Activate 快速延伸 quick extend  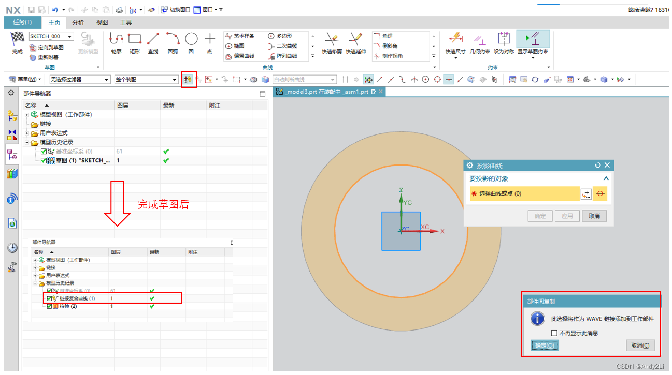pos(355,42)
